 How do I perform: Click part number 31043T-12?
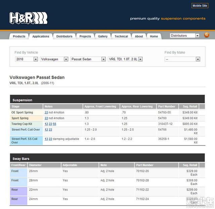[x=165, y=124]
